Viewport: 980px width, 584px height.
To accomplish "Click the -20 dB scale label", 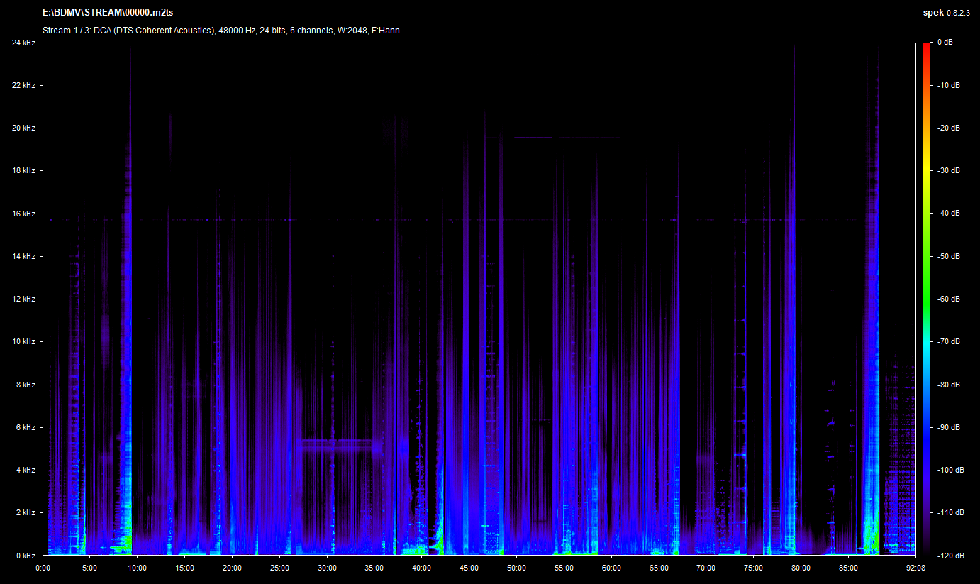I will 948,128.
